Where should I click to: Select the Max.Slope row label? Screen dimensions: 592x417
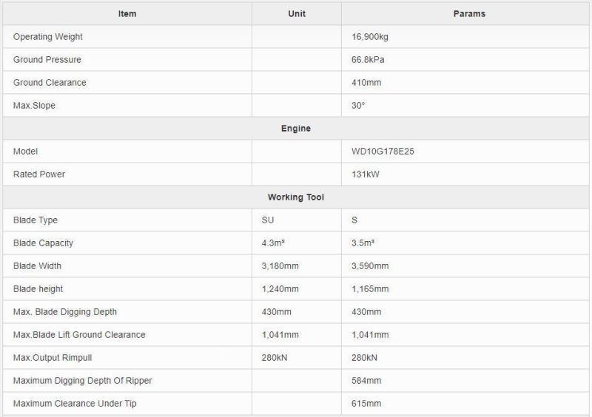point(34,106)
